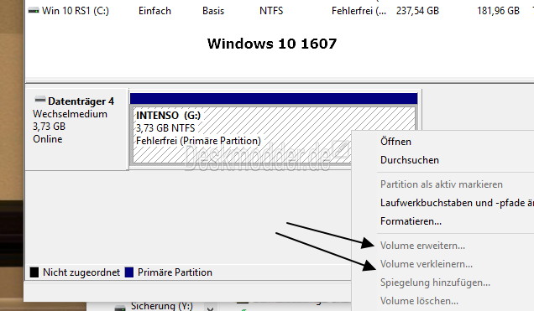Click the Online status of Datenträger 4

point(47,139)
